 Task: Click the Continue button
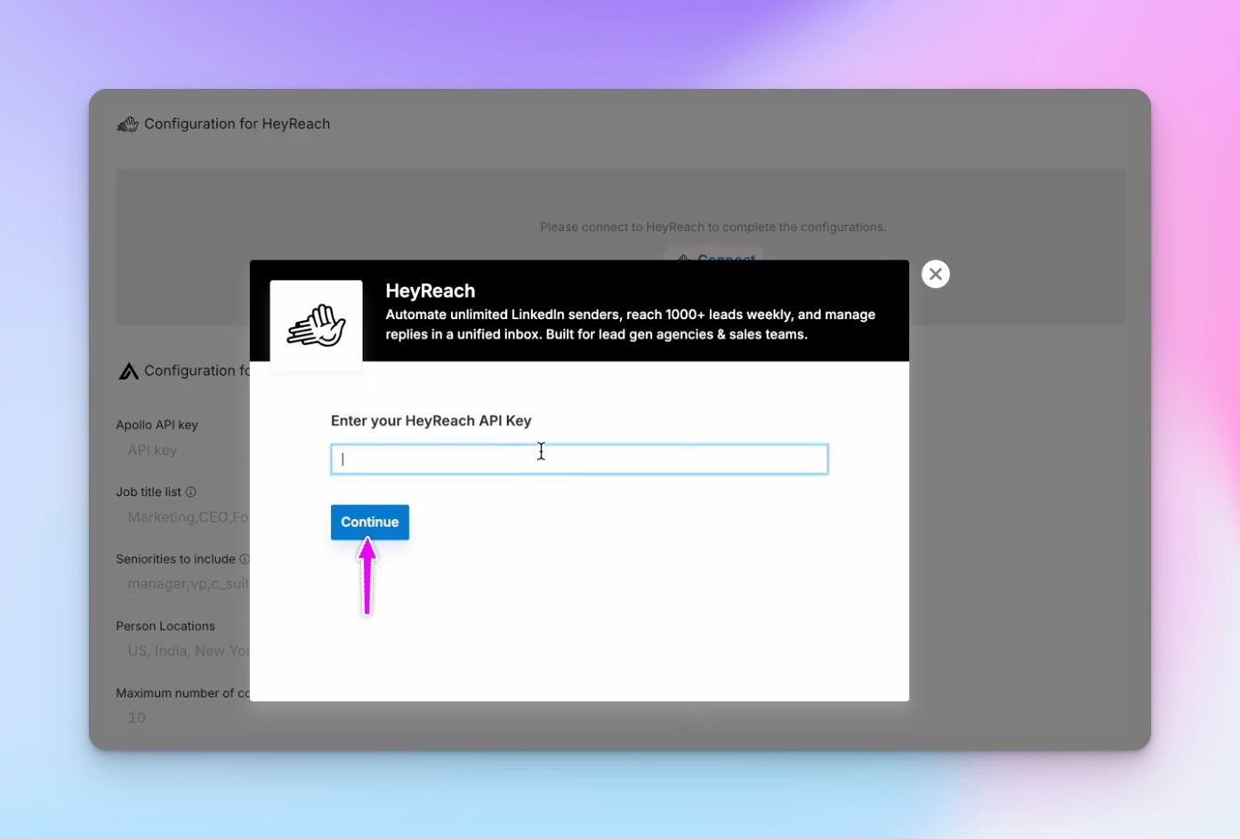[369, 522]
